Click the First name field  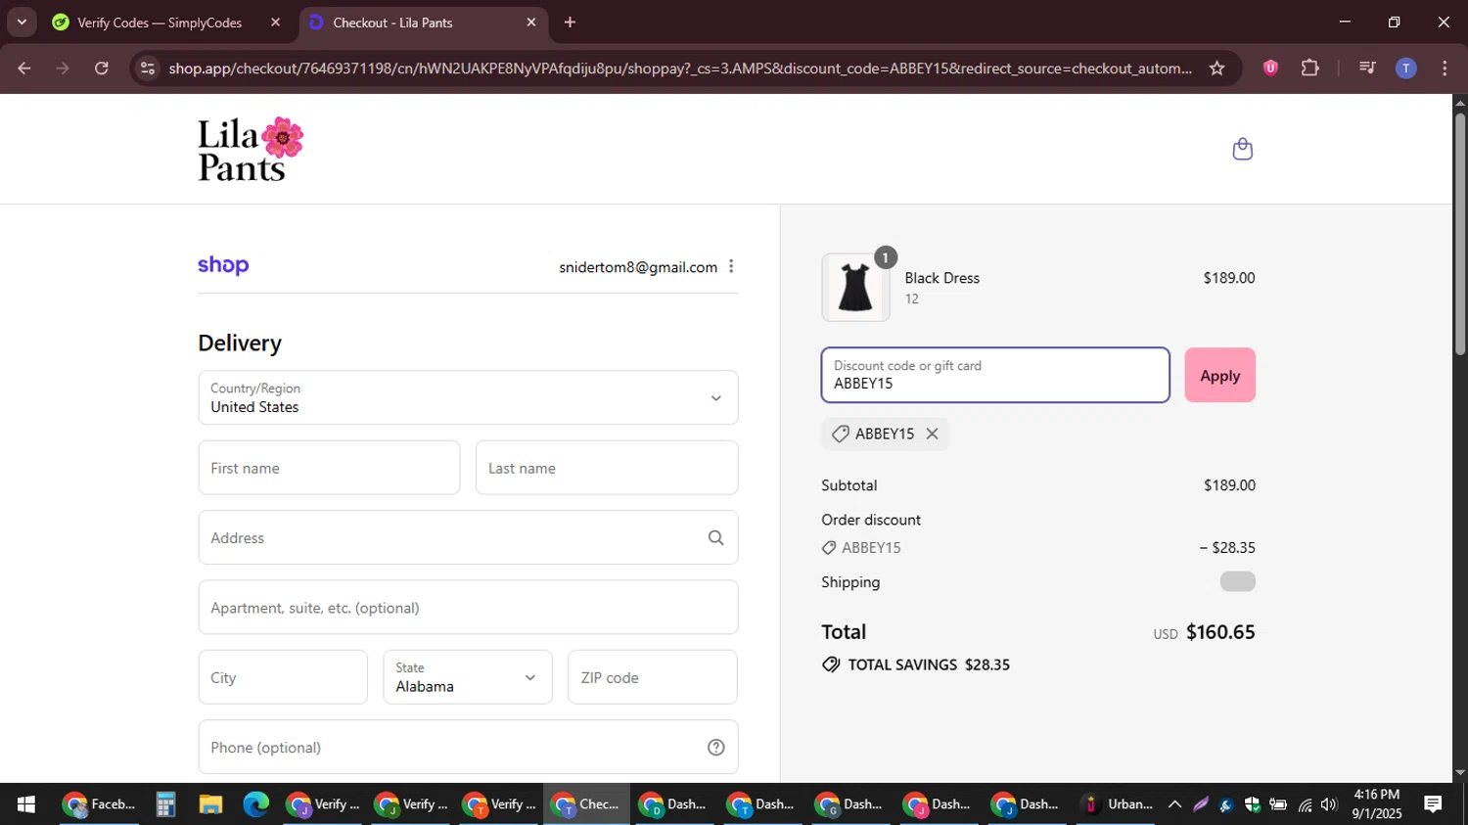point(329,468)
